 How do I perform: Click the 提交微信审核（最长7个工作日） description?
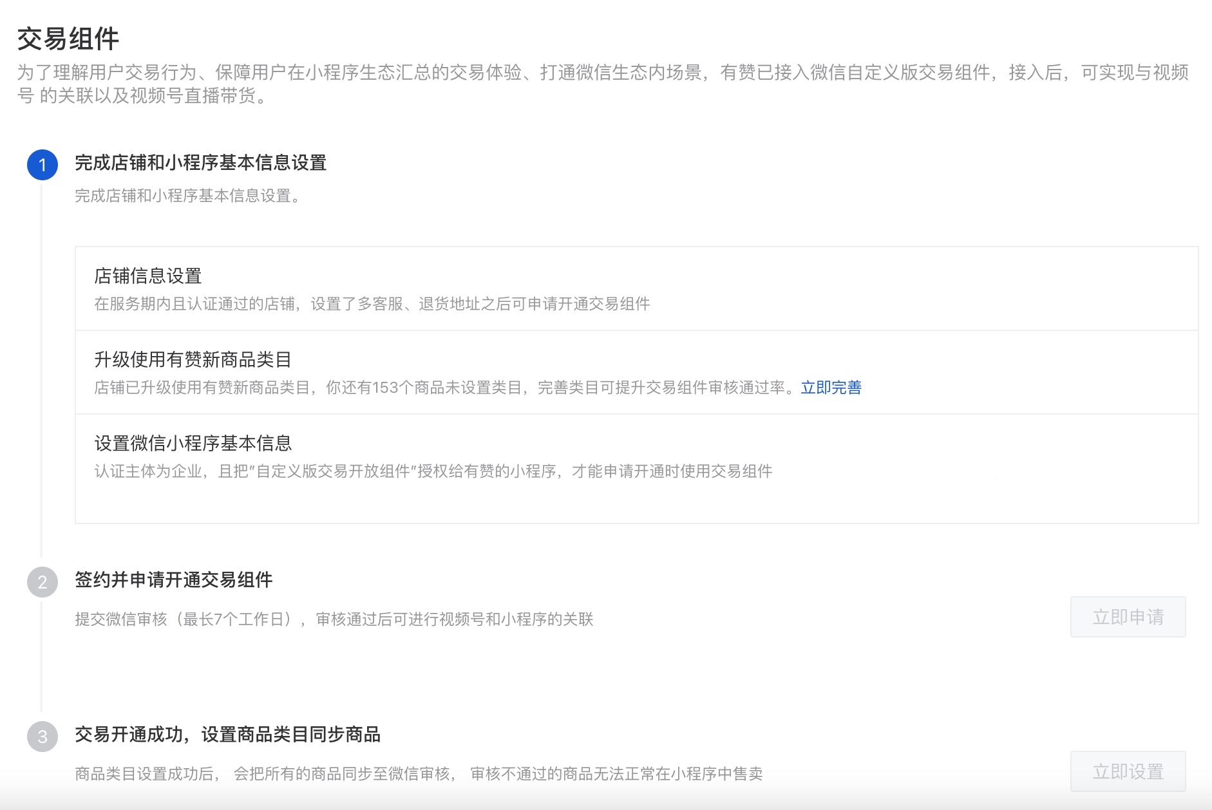334,619
